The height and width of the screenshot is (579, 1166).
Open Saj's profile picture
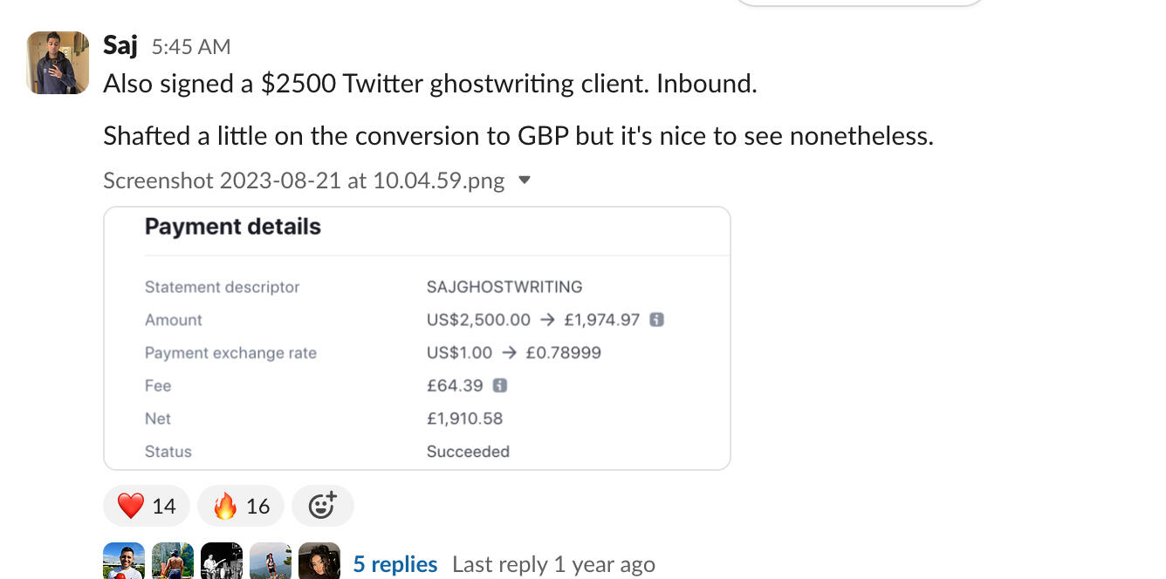pyautogui.click(x=58, y=63)
